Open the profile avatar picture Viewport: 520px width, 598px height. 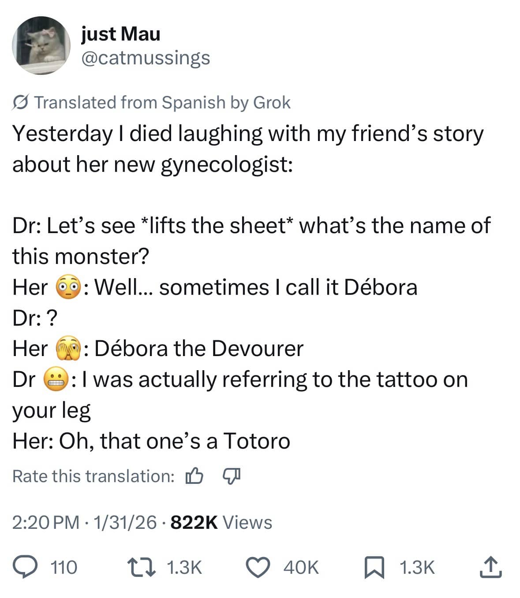pos(41,47)
